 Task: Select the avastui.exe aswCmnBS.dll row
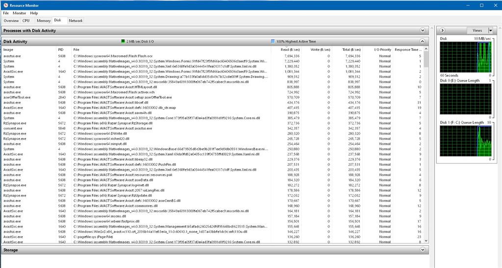[212, 201]
